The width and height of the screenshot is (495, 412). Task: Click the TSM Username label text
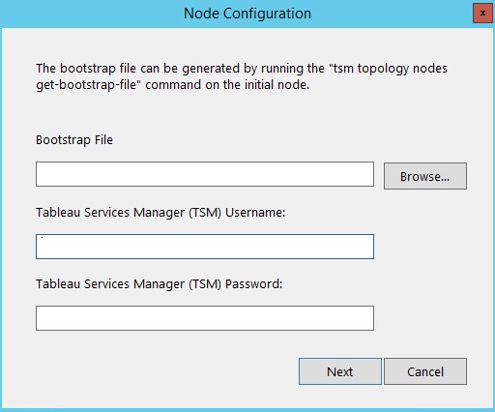coord(160,213)
